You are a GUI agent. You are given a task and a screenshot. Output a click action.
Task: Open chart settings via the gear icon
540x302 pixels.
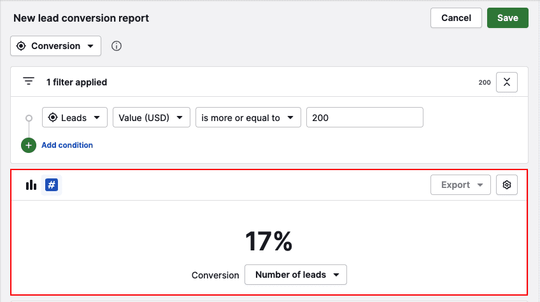coord(507,185)
